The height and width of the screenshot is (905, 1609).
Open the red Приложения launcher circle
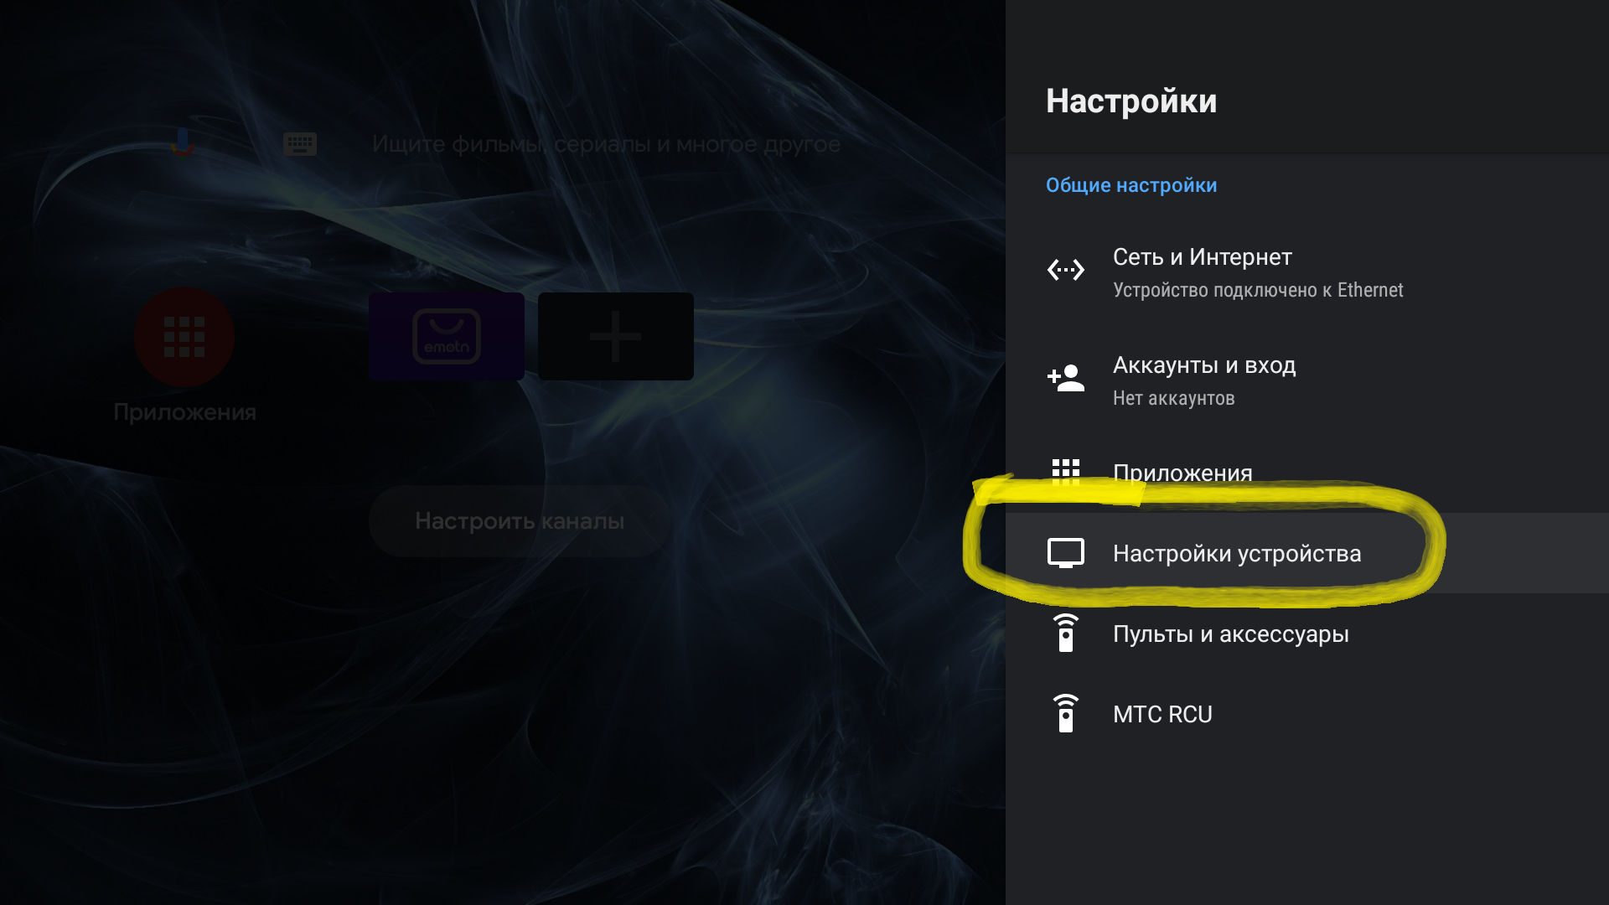tap(184, 337)
